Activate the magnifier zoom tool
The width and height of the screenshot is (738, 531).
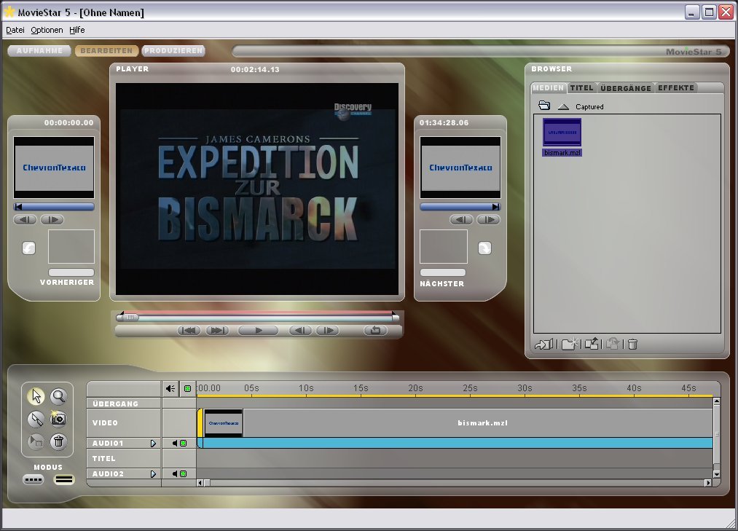click(x=58, y=396)
